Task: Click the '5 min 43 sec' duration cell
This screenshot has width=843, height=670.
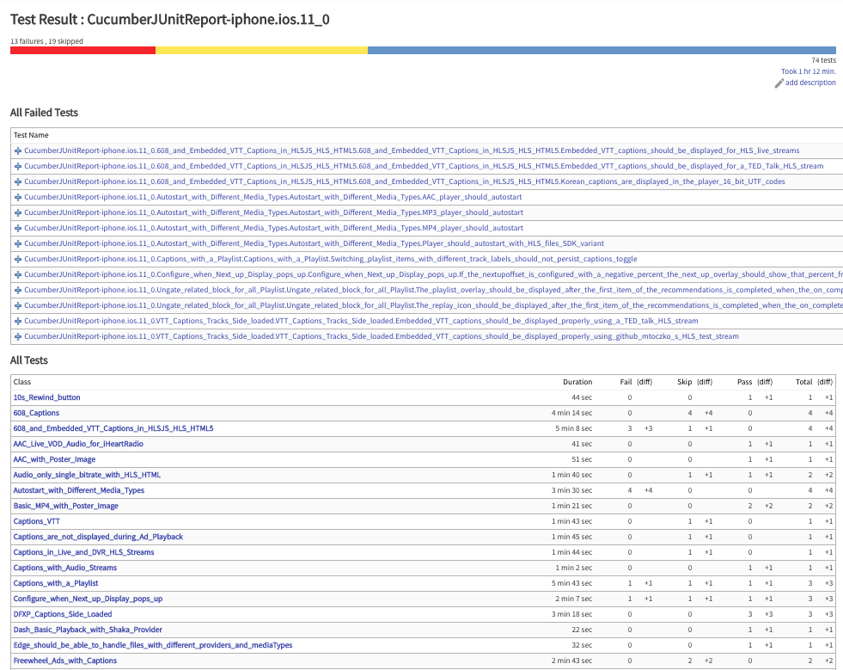Action: (572, 584)
